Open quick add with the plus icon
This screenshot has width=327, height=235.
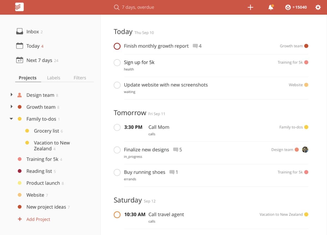pos(250,7)
